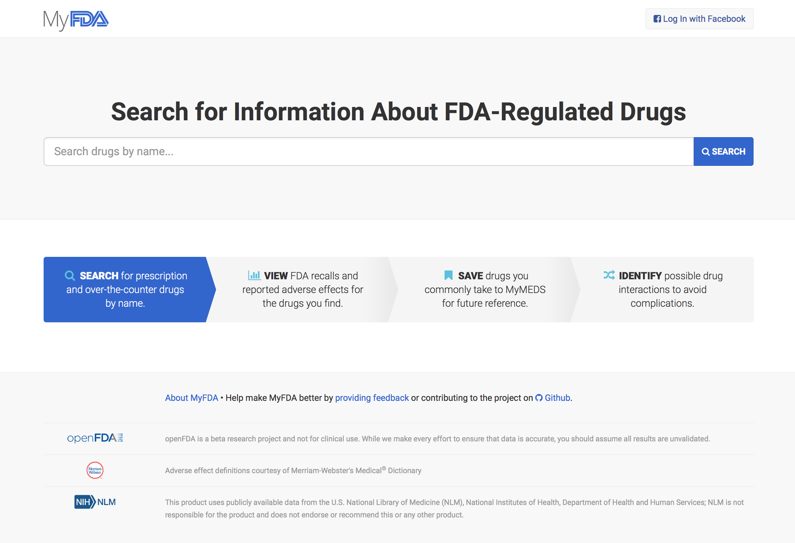Screen dimensions: 795x543
Task: Click the NIH NLM logo
Action: click(95, 502)
